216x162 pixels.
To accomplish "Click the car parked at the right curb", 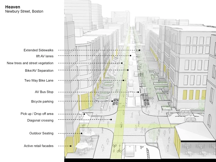I will coord(187,113).
